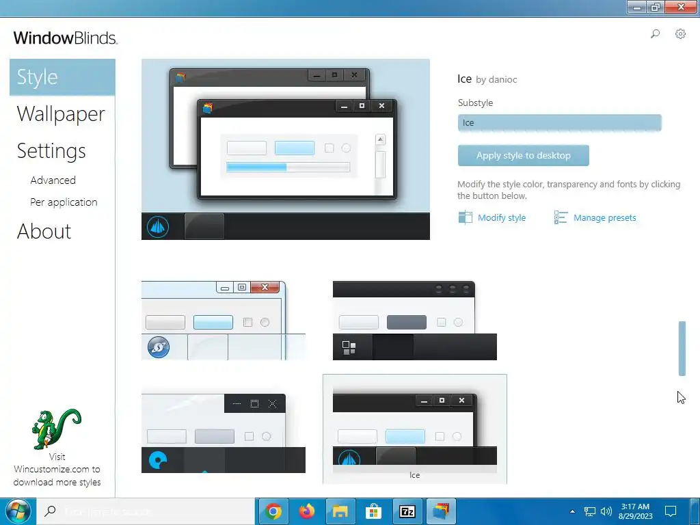Open Google Chrome from the taskbar
The height and width of the screenshot is (525, 700).
(273, 511)
